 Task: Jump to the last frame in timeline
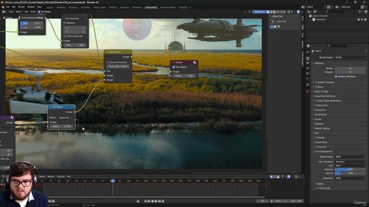click(163, 201)
